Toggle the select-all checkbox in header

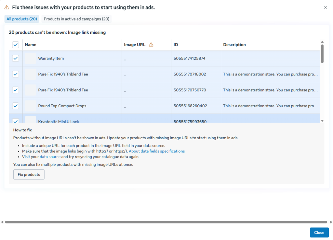click(x=16, y=45)
